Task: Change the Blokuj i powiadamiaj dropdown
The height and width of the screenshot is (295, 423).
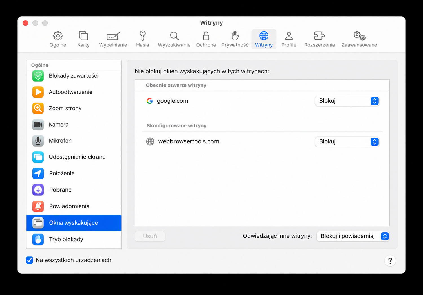Action: (353, 236)
